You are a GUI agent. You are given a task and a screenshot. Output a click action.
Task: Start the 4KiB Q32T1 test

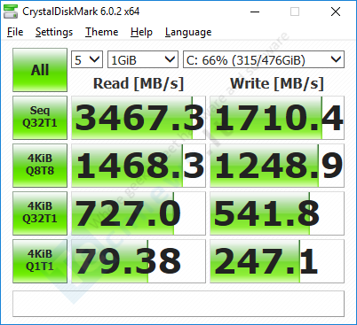(40, 213)
